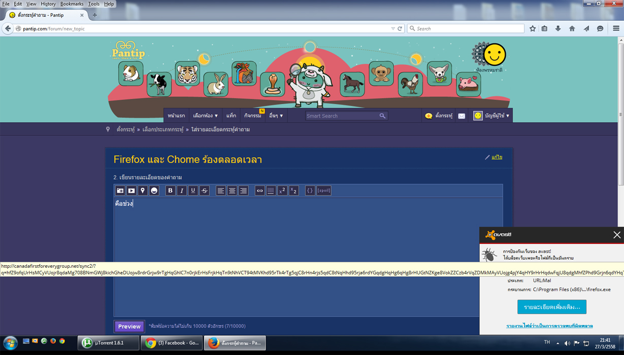Click ตั้งกระทู้ button in nav bar

coord(439,116)
